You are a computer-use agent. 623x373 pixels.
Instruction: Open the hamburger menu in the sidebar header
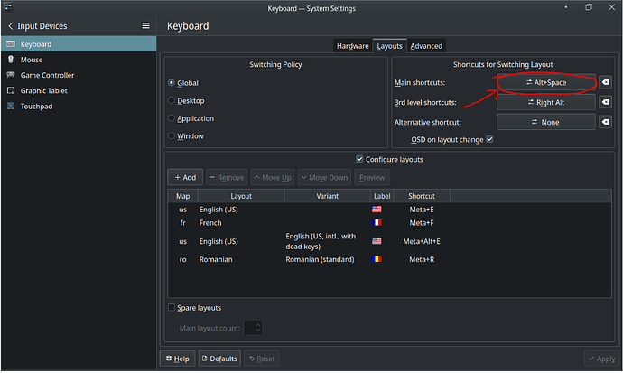tap(145, 26)
